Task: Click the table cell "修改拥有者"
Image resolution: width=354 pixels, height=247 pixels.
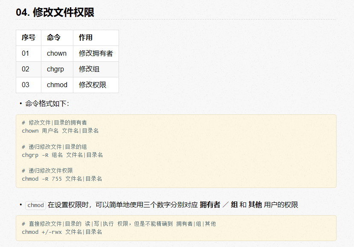Action: click(96, 54)
